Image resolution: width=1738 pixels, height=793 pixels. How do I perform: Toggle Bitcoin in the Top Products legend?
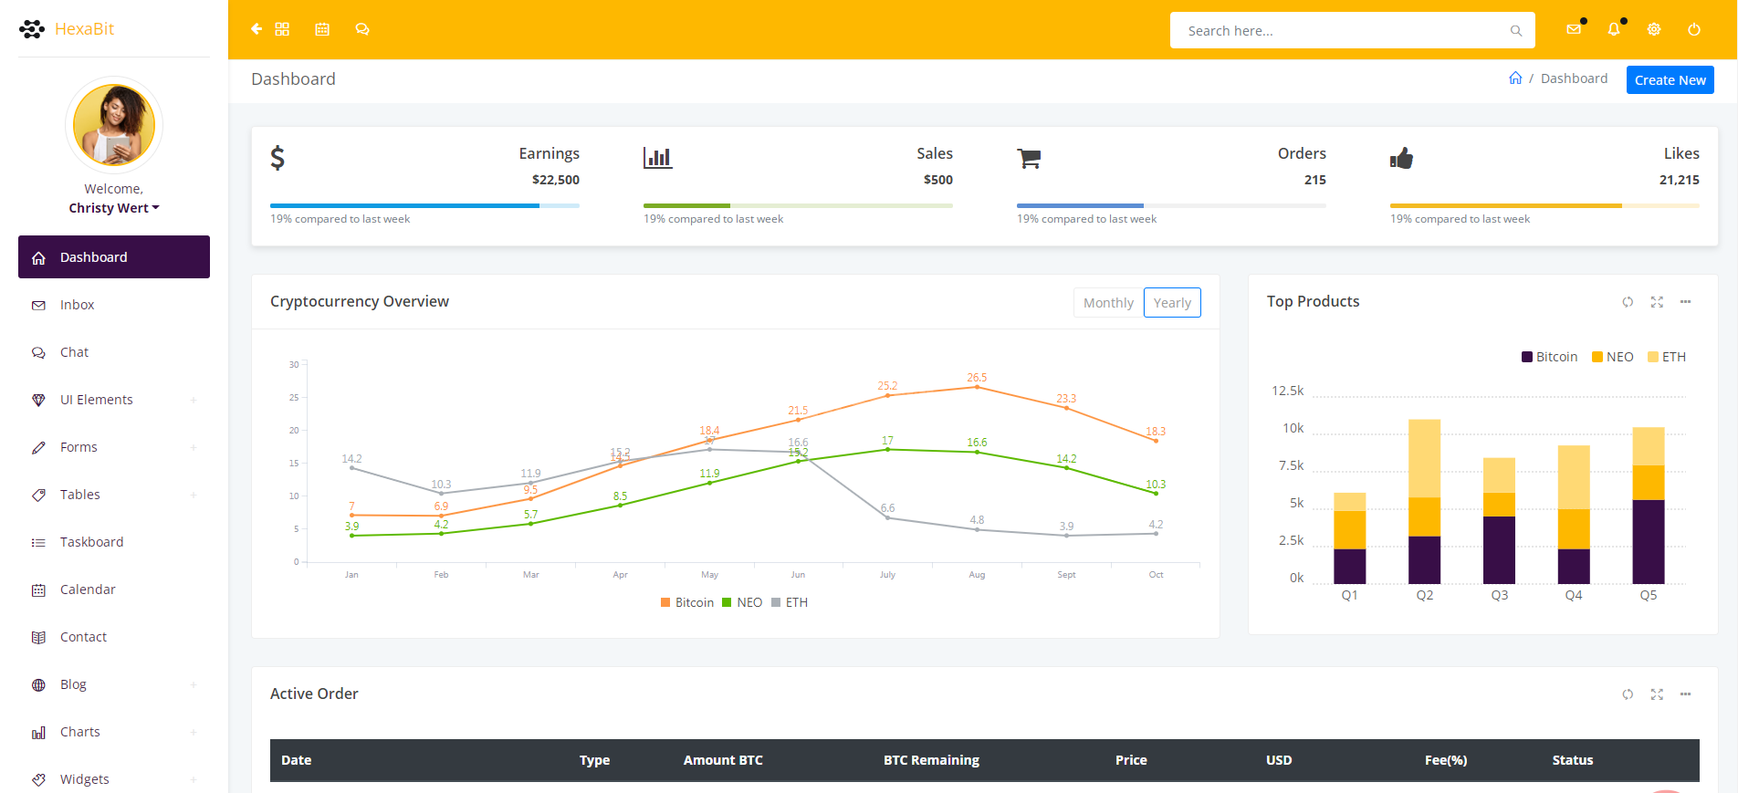(1549, 357)
